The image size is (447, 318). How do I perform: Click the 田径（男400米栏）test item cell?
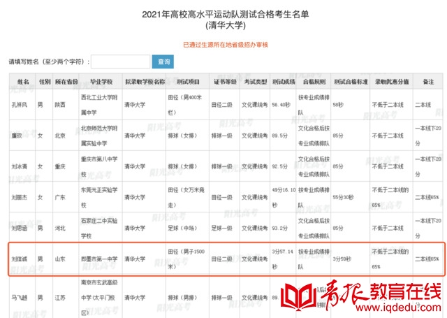point(184,105)
